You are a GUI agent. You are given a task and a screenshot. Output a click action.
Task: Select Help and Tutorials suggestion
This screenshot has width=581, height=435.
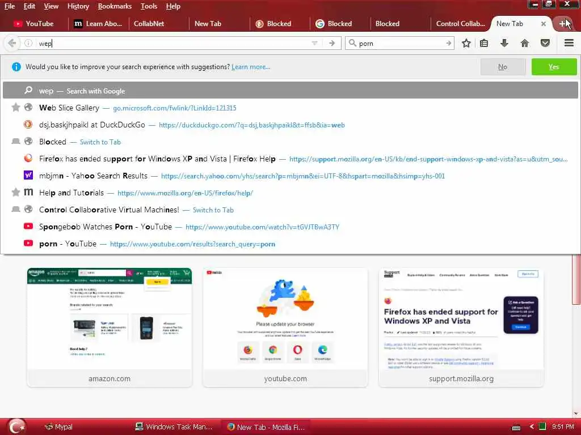click(x=290, y=193)
